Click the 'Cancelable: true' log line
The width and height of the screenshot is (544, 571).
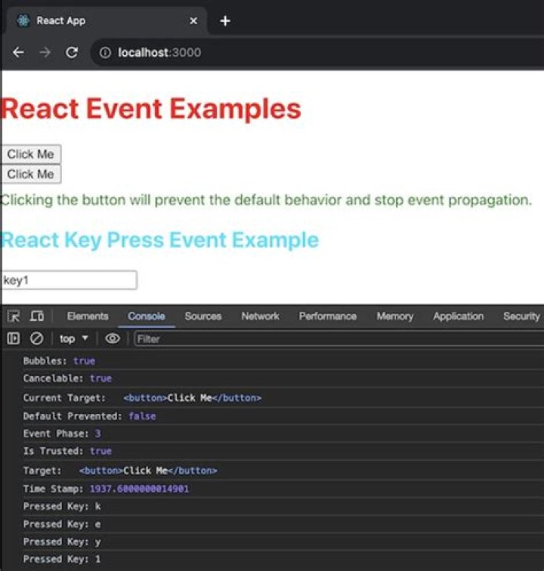coord(67,378)
